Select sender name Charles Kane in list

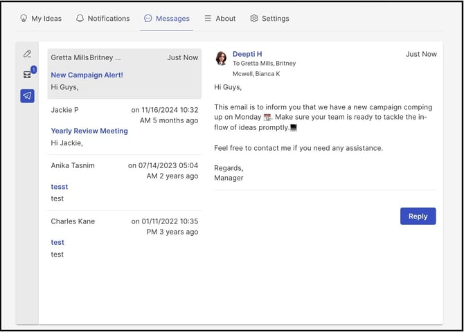[73, 221]
